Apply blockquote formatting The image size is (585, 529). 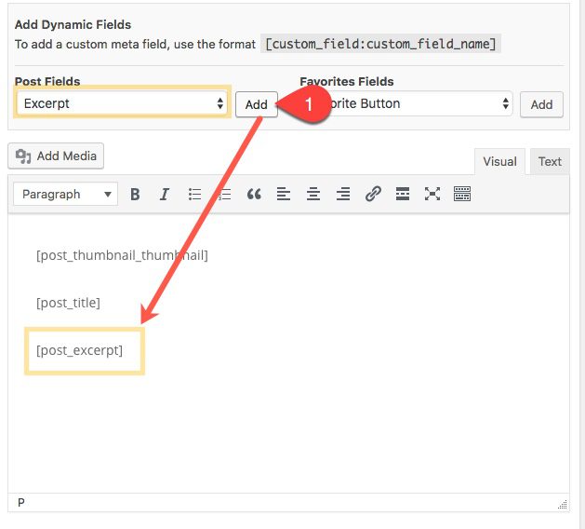[254, 195]
